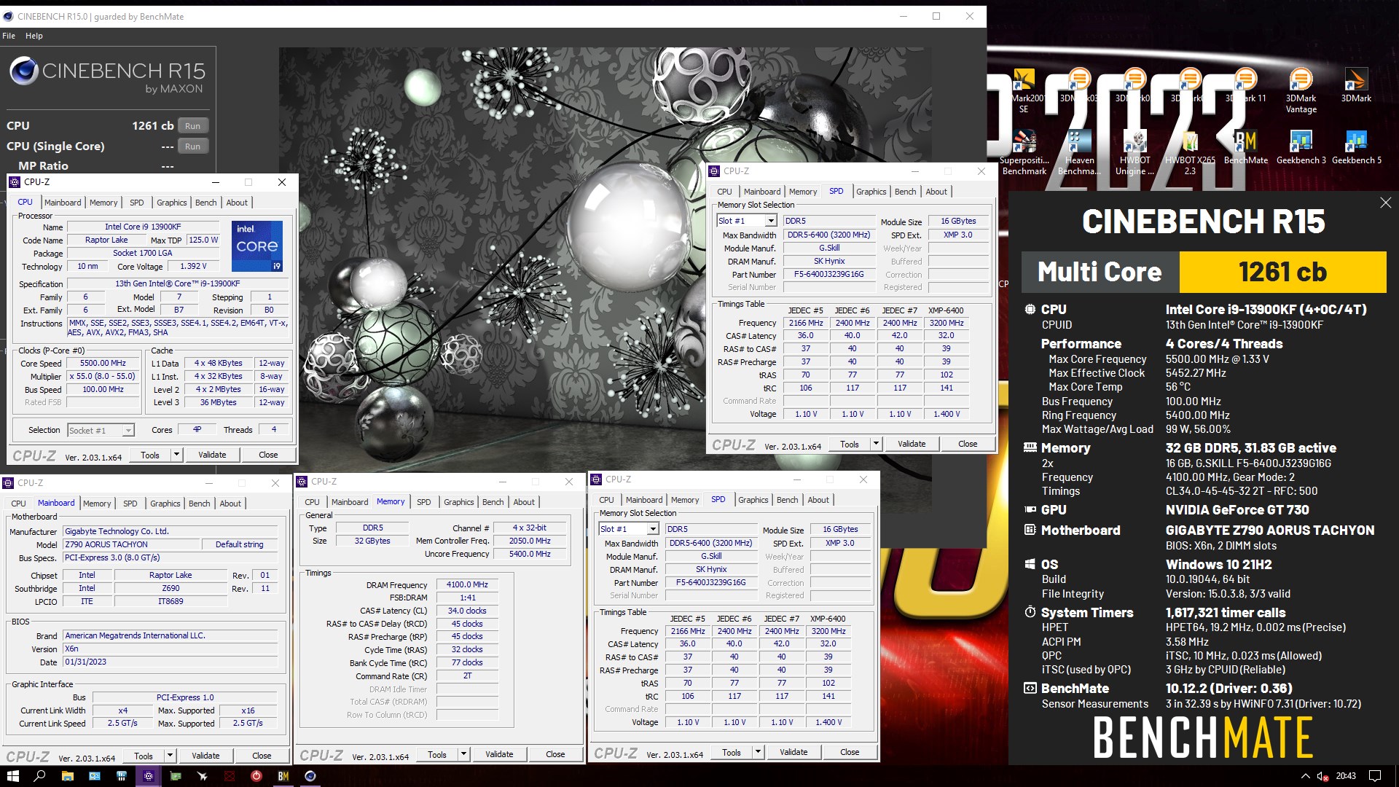This screenshot has width=1399, height=787.
Task: Open taskbar search magnifier
Action: point(39,776)
